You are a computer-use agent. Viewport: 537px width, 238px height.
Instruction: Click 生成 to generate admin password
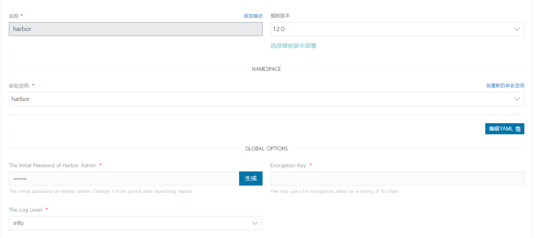point(251,178)
